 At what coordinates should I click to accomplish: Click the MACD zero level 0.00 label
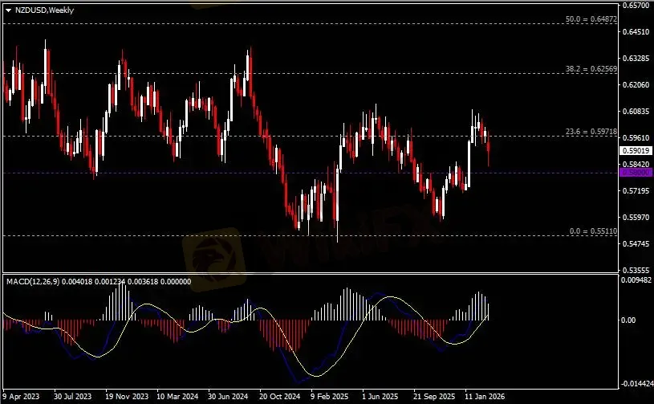click(x=628, y=320)
